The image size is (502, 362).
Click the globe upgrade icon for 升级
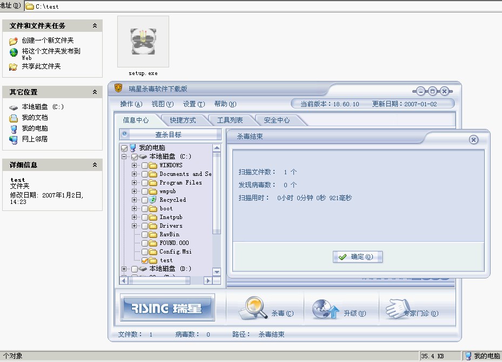tap(325, 309)
